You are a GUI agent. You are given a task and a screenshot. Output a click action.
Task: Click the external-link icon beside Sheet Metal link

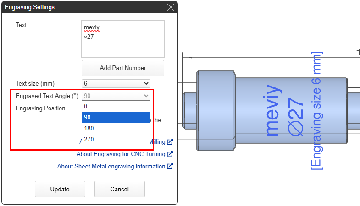coord(170,167)
